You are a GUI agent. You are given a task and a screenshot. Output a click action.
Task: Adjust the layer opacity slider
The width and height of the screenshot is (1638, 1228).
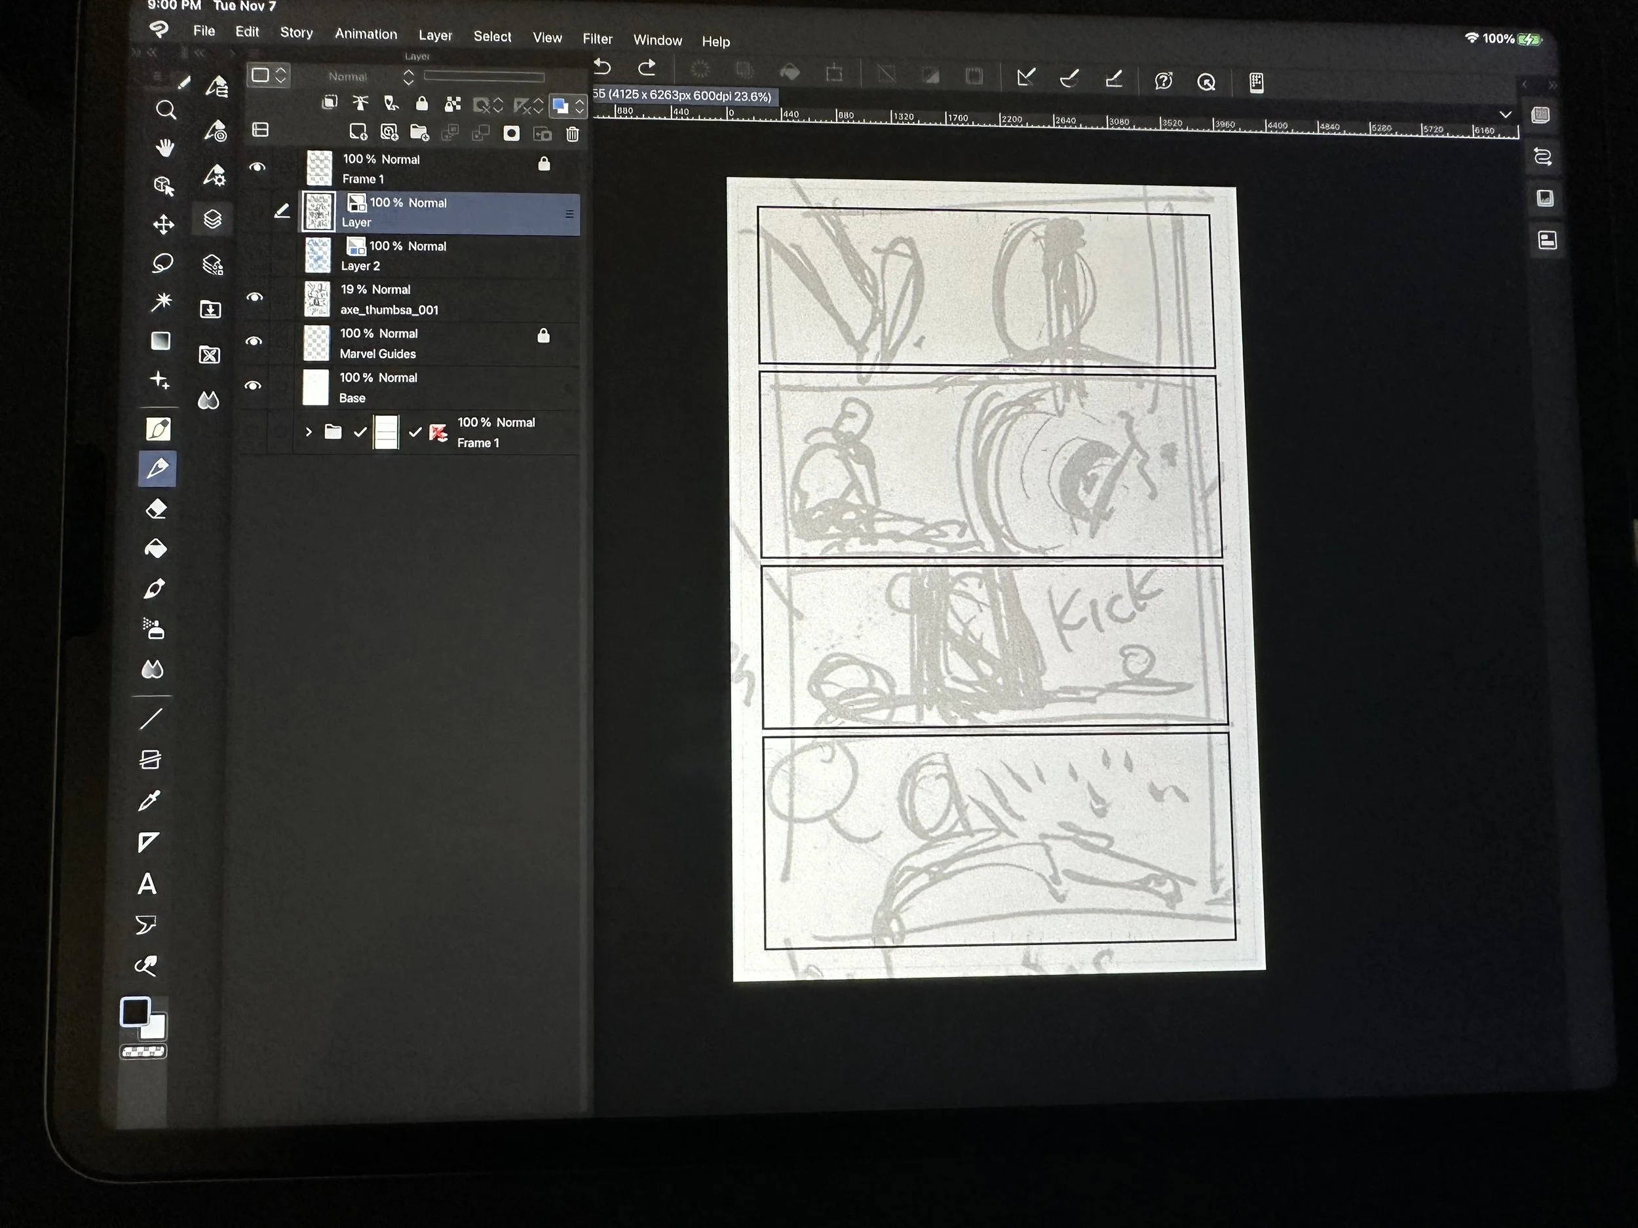484,76
